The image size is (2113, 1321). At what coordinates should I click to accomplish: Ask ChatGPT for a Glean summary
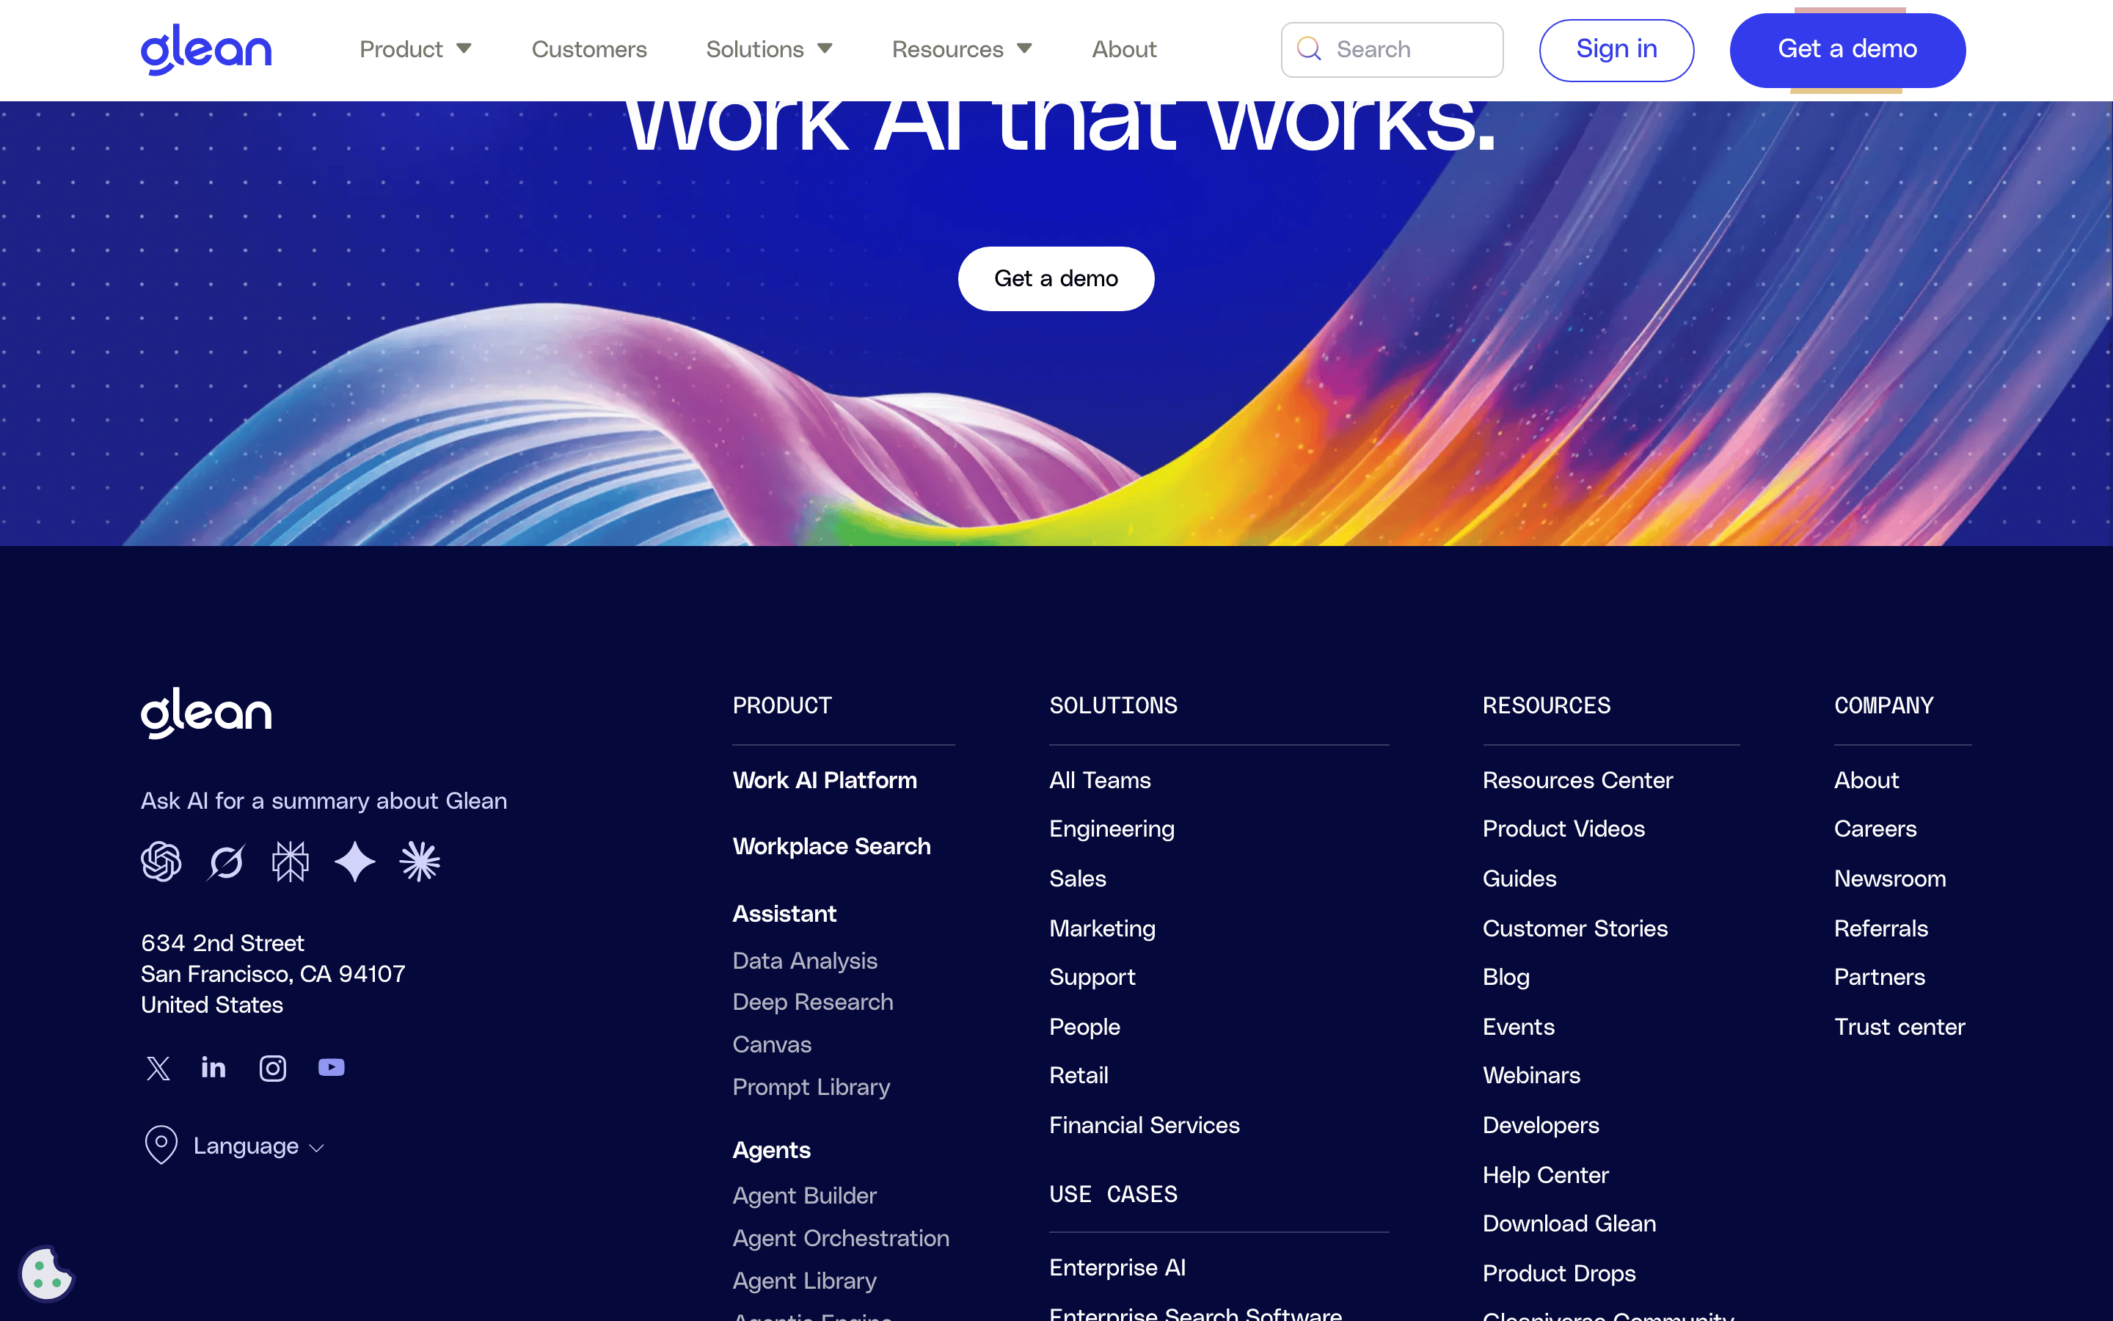click(161, 862)
